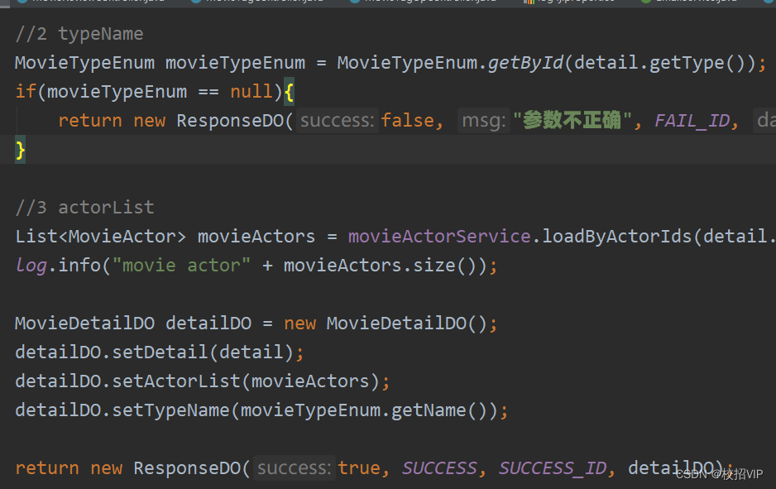Viewport: 776px width, 489px height.
Task: Click the getById method call
Action: [x=526, y=63]
